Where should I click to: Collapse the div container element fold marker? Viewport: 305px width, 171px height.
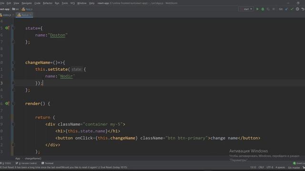pyautogui.click(x=13, y=124)
